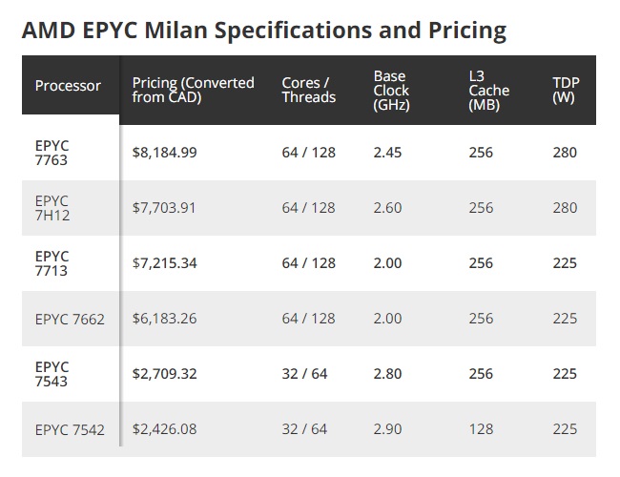Screen dimensions: 620x477
Task: Click the EPYC 7763 processor cell
Action: pos(52,153)
